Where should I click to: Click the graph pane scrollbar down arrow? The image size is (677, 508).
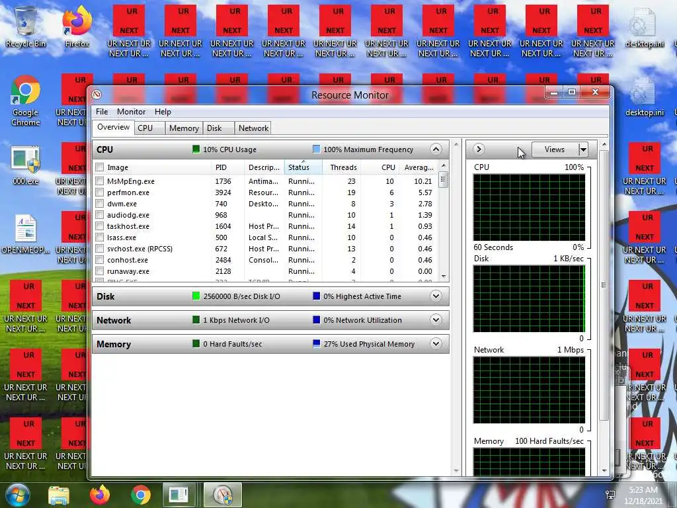[x=604, y=471]
